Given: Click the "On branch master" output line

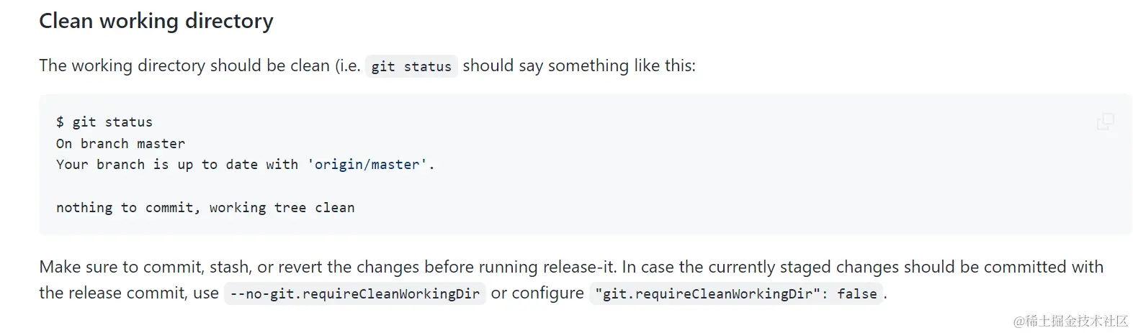Looking at the screenshot, I should click(x=120, y=143).
